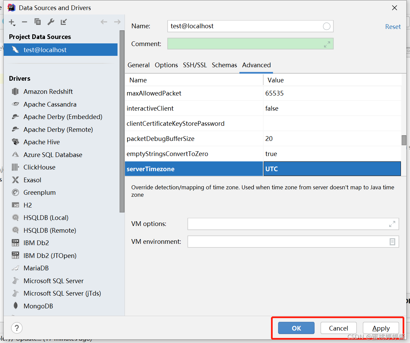Select IBM Db2 (JTOpen) driver
Screen dimensions: 410x343
(x=50, y=256)
